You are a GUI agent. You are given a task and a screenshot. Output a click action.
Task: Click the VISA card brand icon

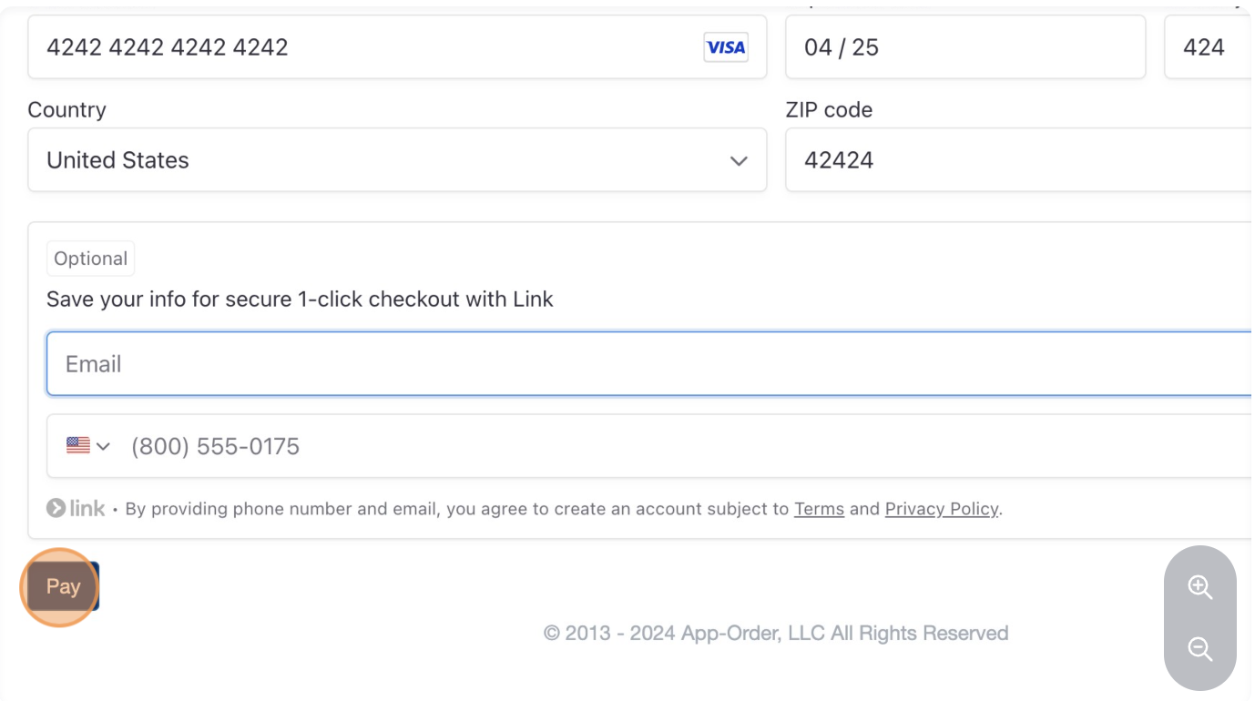[x=726, y=47]
